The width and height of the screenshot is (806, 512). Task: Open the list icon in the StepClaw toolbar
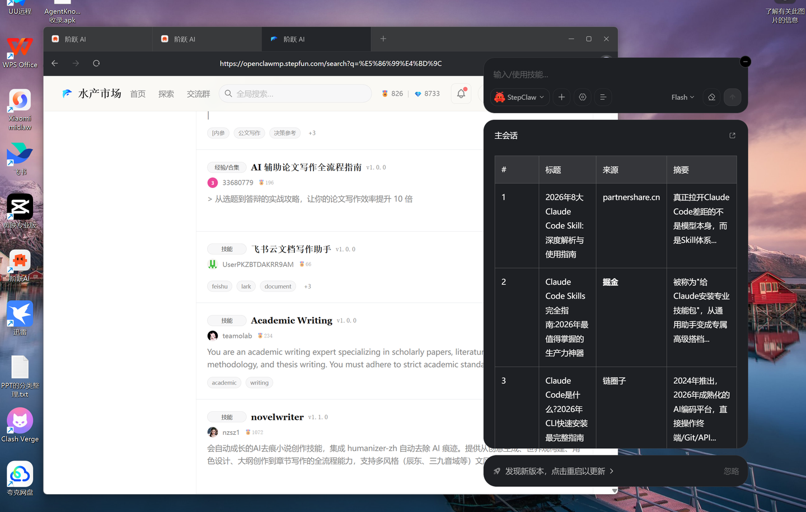(603, 97)
